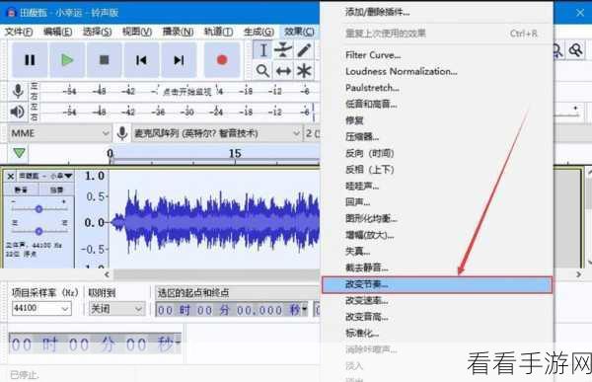Open the microphone recording device dropdown
The height and width of the screenshot is (382, 592).
click(x=216, y=133)
